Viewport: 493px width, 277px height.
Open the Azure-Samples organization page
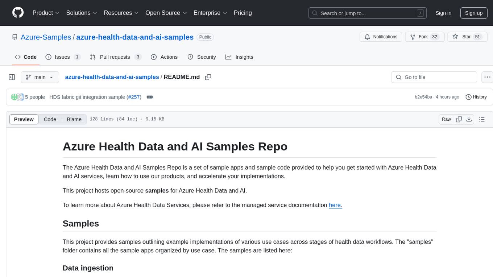click(46, 37)
